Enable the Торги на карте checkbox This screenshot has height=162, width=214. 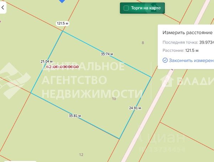point(126,8)
